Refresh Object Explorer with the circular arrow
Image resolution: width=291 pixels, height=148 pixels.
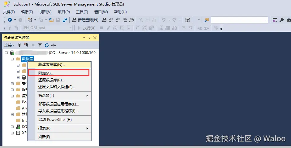(x=47, y=45)
